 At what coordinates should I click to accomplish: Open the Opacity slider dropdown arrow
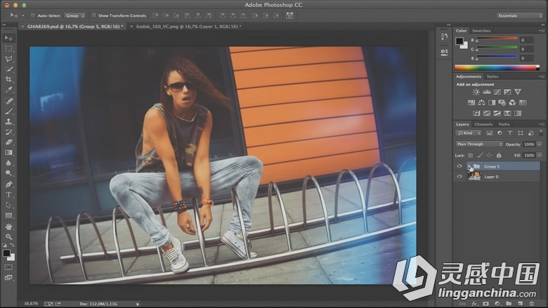pyautogui.click(x=540, y=144)
